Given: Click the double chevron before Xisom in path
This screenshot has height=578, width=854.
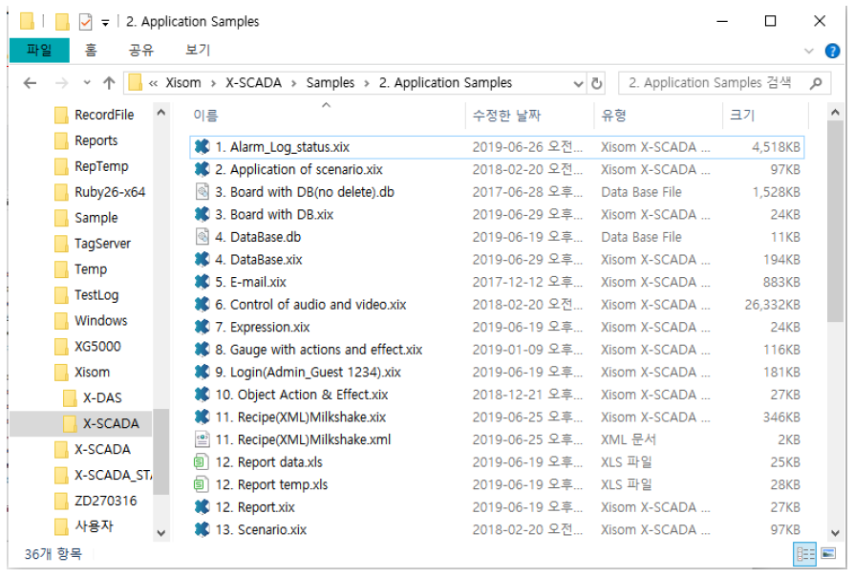Looking at the screenshot, I should tap(154, 83).
